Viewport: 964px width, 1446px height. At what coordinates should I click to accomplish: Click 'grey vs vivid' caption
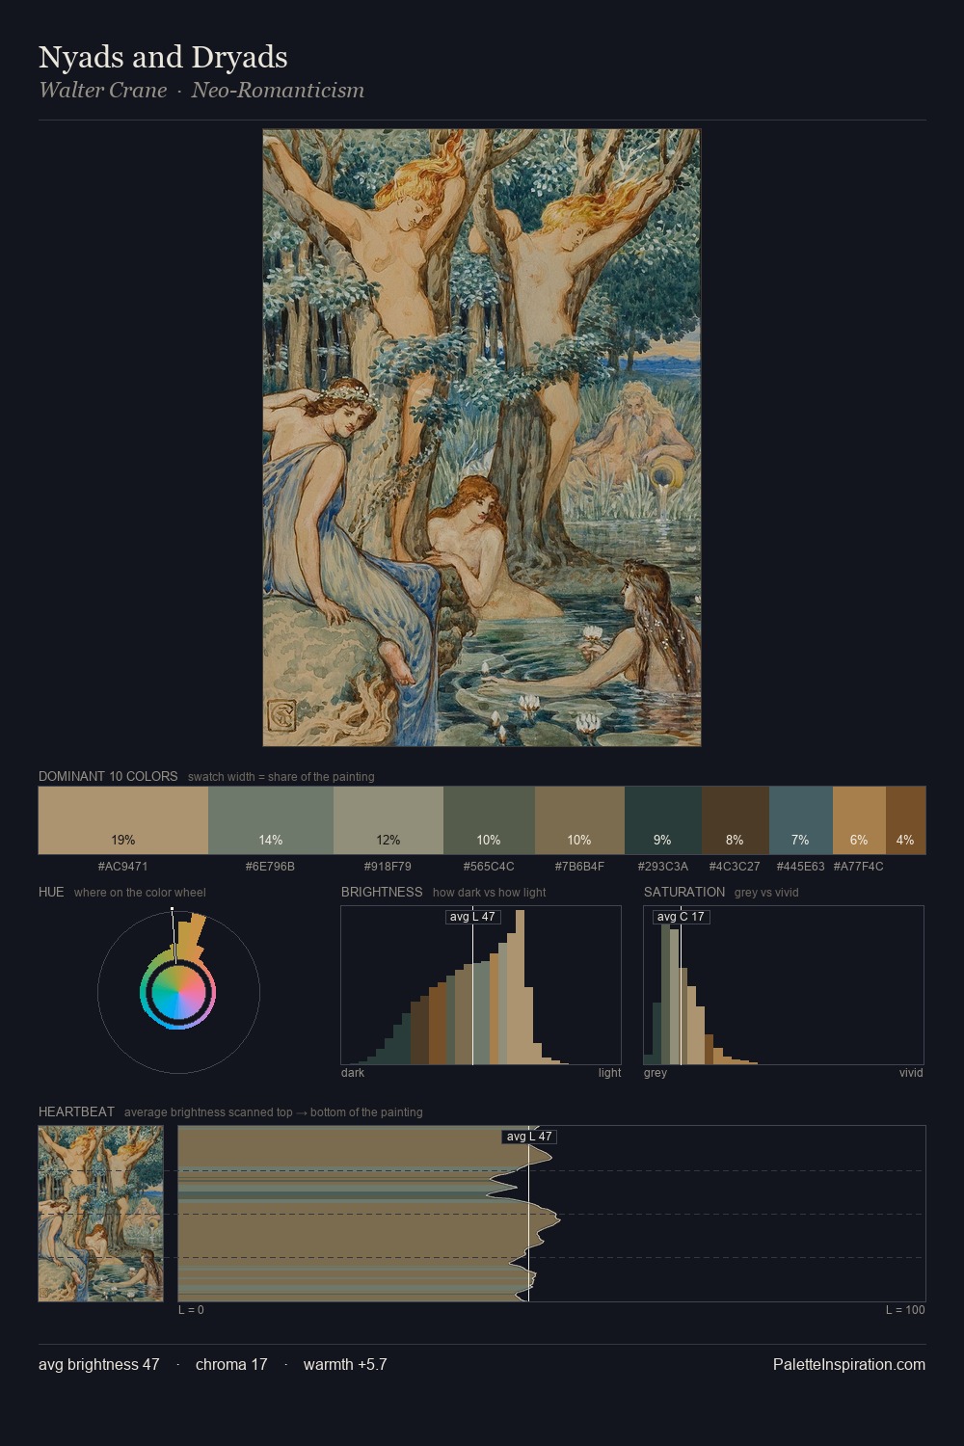(x=766, y=893)
